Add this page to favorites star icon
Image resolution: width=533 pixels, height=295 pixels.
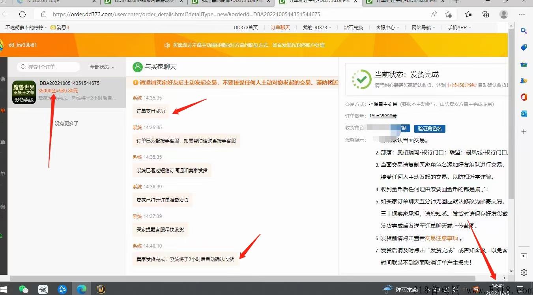[448, 14]
